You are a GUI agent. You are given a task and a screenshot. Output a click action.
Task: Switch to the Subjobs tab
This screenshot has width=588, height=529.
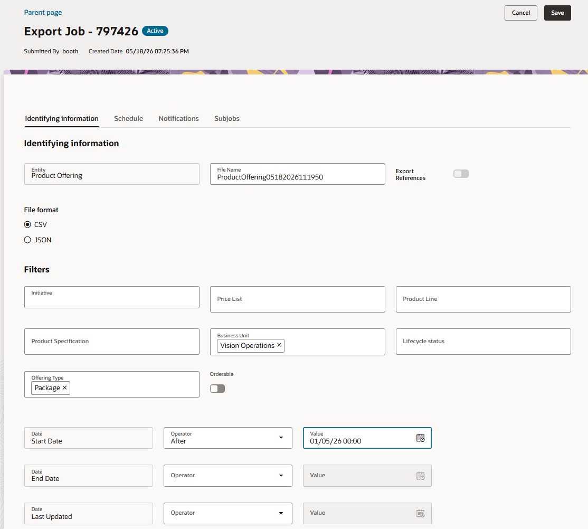pos(227,119)
